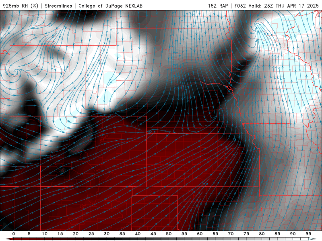Click the colorbar label "5"

(x=29, y=234)
